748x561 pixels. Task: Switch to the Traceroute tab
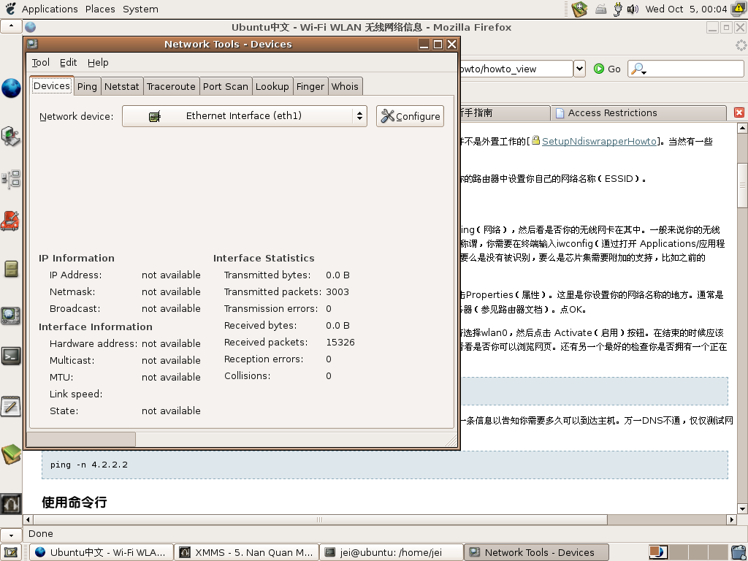point(171,86)
